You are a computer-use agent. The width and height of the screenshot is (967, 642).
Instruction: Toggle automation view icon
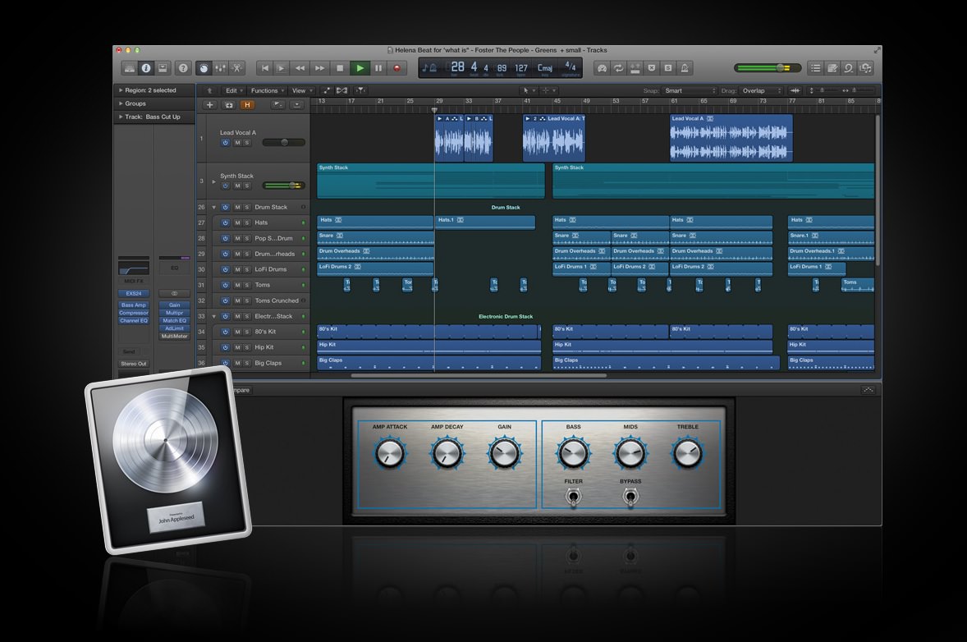[x=326, y=90]
